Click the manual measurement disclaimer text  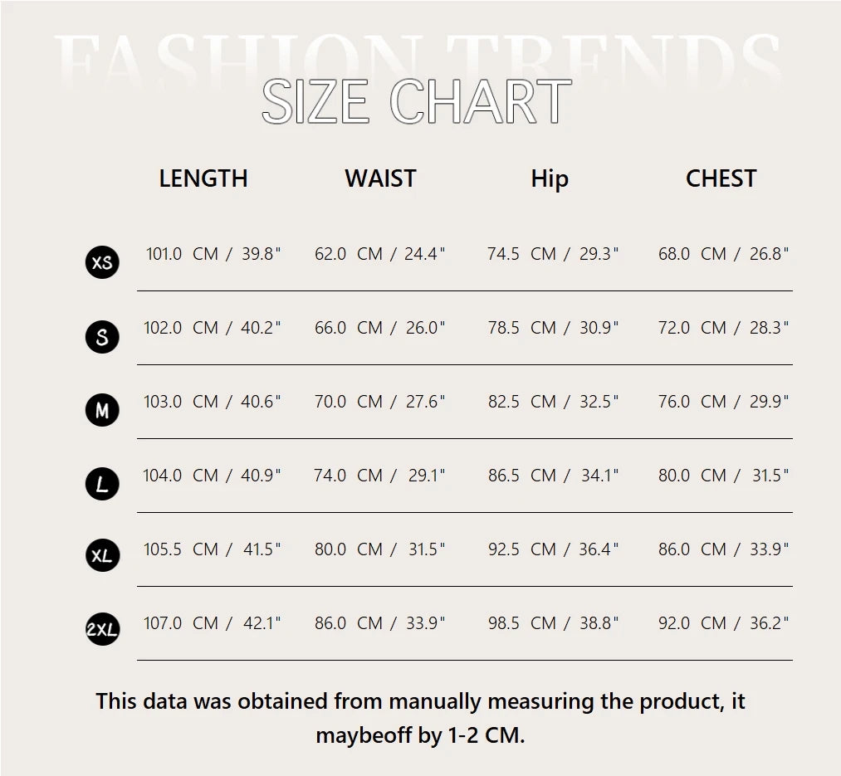tap(420, 718)
